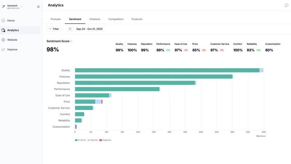
Task: Open the Sep 24 - Oct 01 date range
Action: tap(89, 29)
